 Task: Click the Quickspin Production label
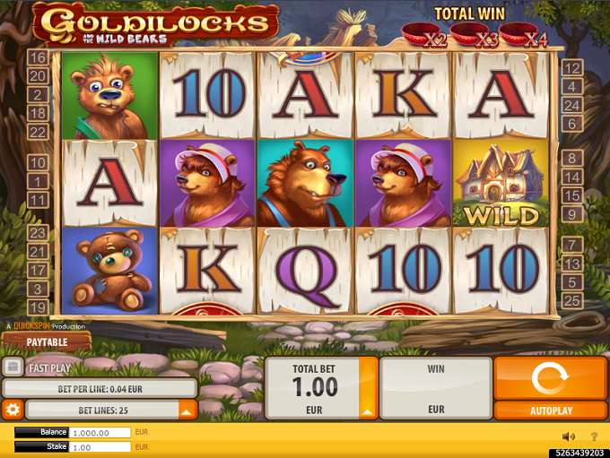coord(46,326)
